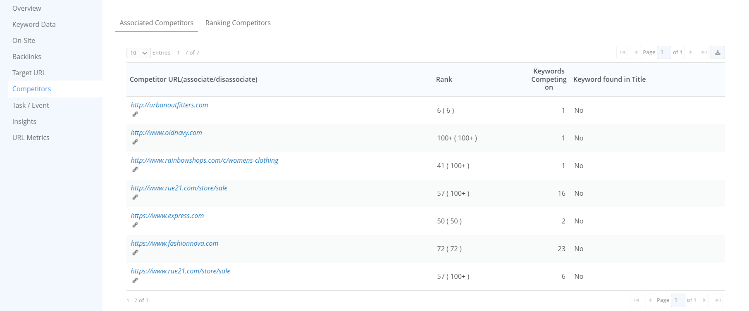Open the entries per page dropdown
This screenshot has height=311, width=749.
tap(138, 53)
